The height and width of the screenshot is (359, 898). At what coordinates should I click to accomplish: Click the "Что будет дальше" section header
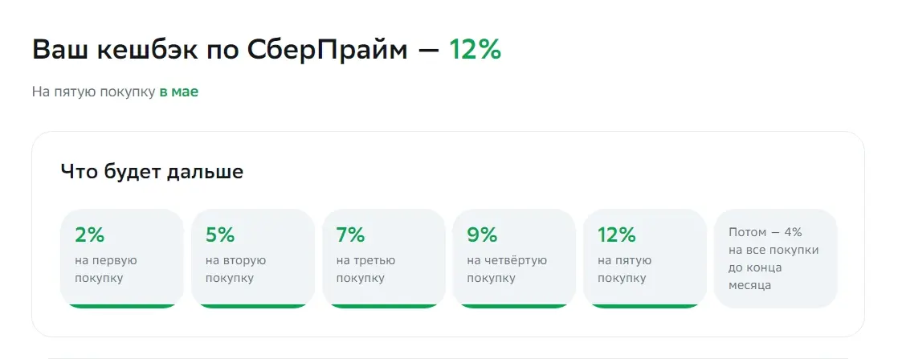(152, 172)
